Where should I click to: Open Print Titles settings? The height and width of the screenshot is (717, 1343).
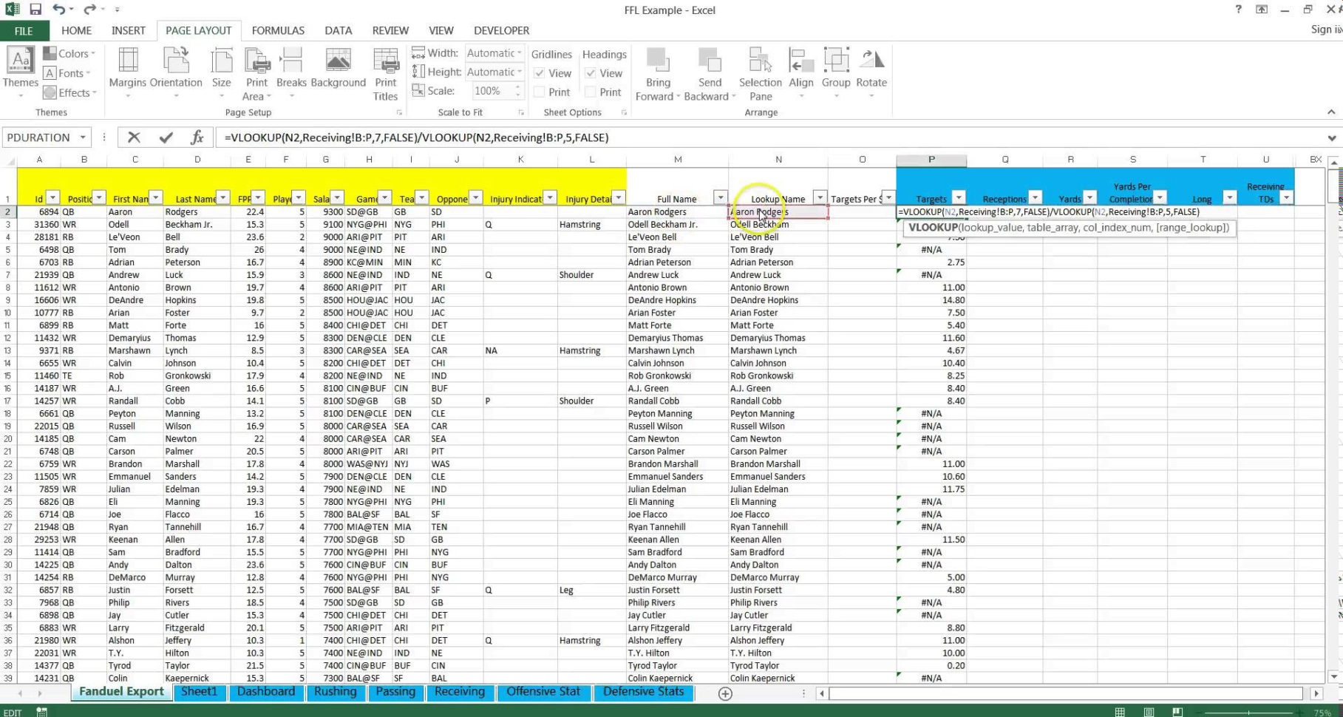pyautogui.click(x=385, y=72)
